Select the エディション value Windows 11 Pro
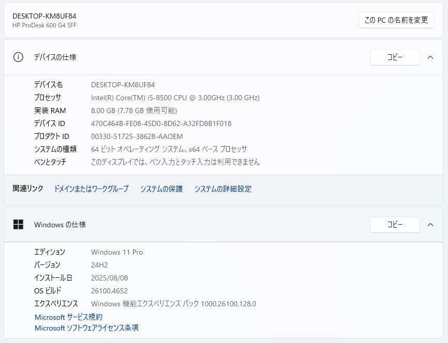This screenshot has width=448, height=343. click(116, 252)
